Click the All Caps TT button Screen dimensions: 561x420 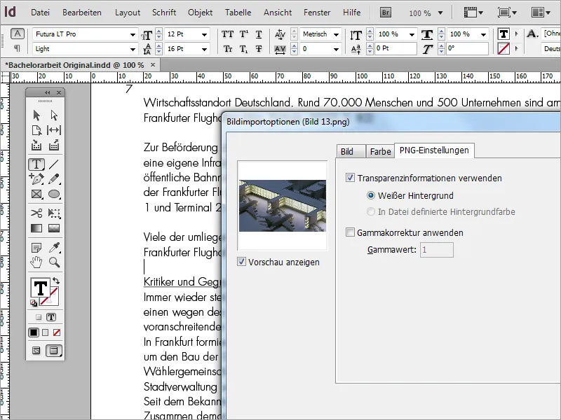(227, 34)
